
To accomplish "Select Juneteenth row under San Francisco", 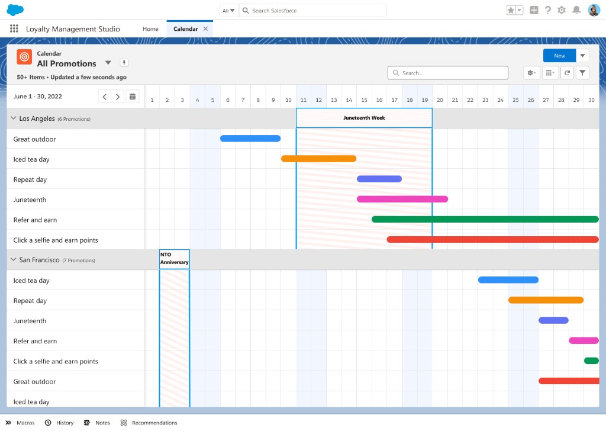I will (30, 321).
